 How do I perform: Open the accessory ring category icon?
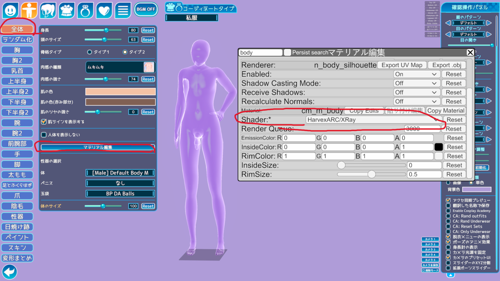(x=85, y=10)
